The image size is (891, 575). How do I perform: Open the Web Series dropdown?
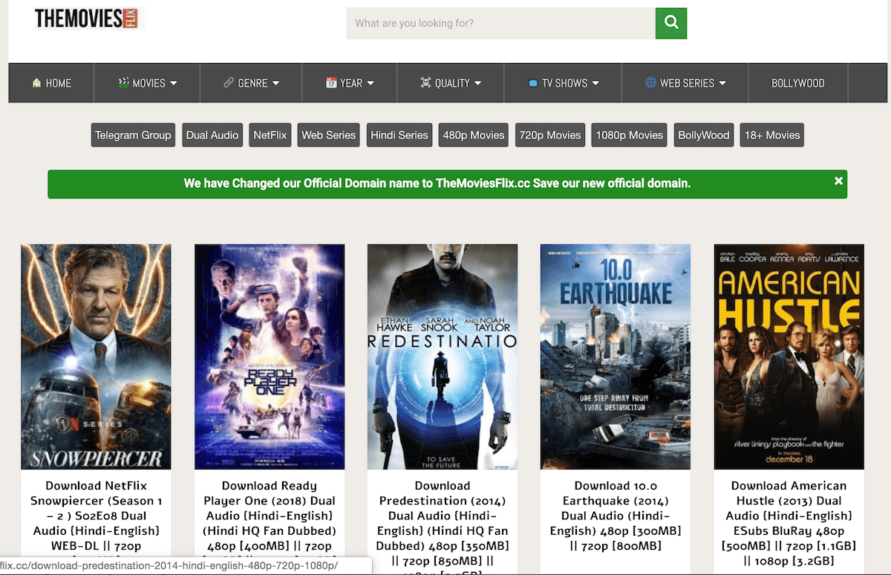(x=685, y=83)
